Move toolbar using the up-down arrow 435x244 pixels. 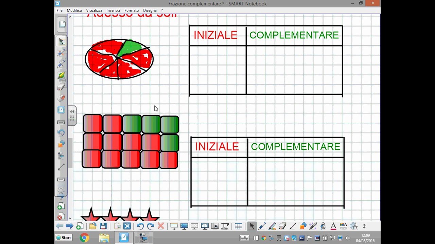pos(364,226)
